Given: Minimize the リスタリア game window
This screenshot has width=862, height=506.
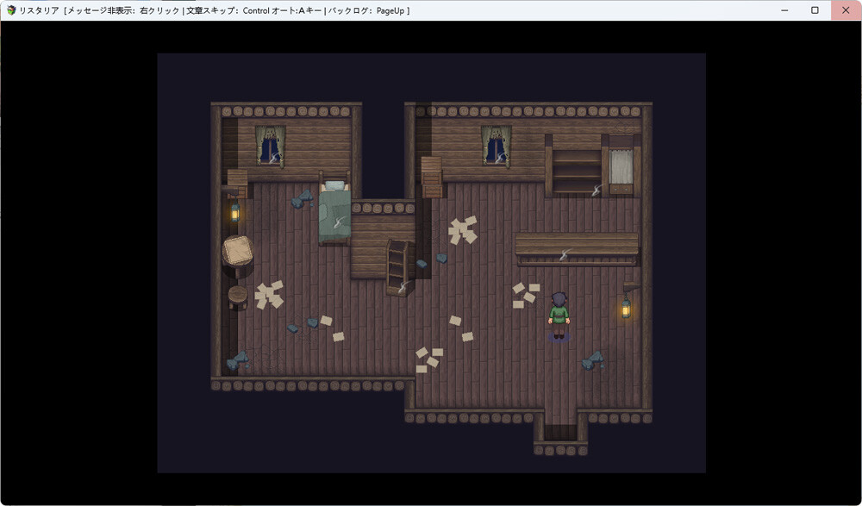Looking at the screenshot, I should coord(784,10).
